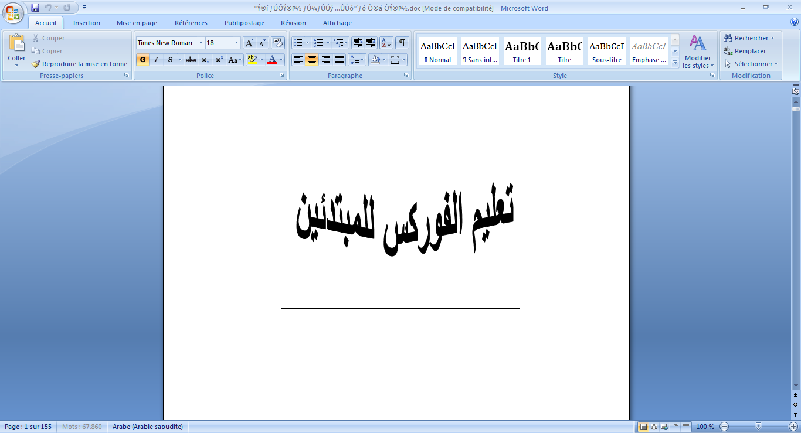
Task: Open Révision tab
Action: (x=293, y=23)
